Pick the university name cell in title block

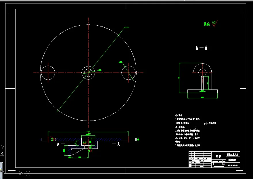(x=233, y=155)
